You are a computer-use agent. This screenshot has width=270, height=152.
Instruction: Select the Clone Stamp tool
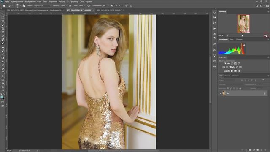click(3, 47)
